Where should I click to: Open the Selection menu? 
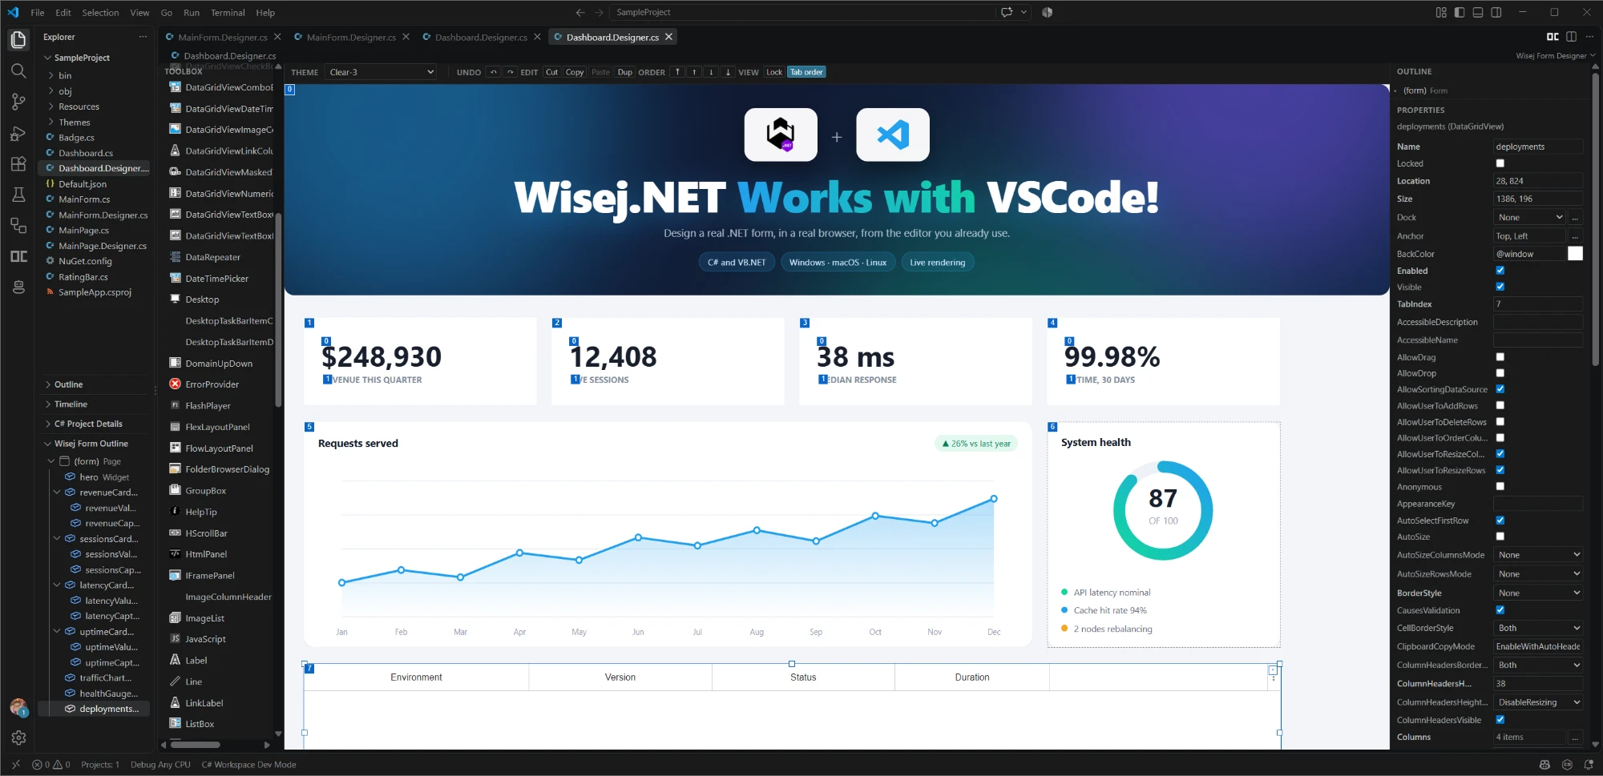[x=100, y=13]
